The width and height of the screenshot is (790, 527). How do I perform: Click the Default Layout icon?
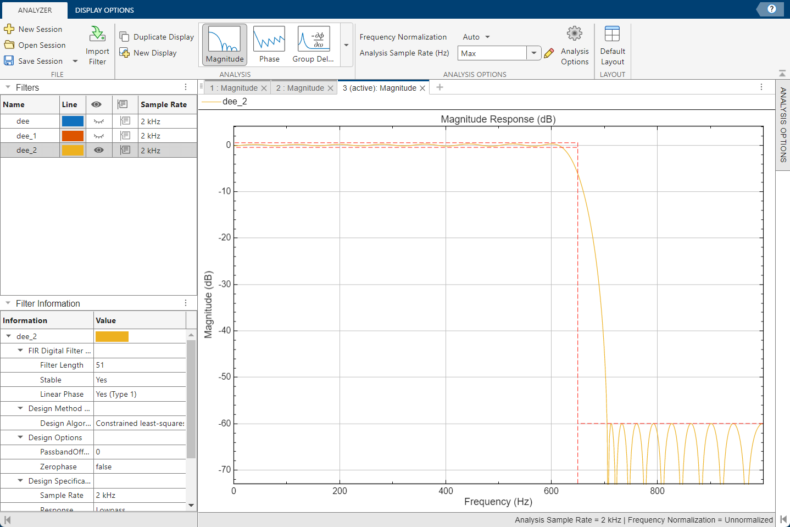tap(612, 34)
